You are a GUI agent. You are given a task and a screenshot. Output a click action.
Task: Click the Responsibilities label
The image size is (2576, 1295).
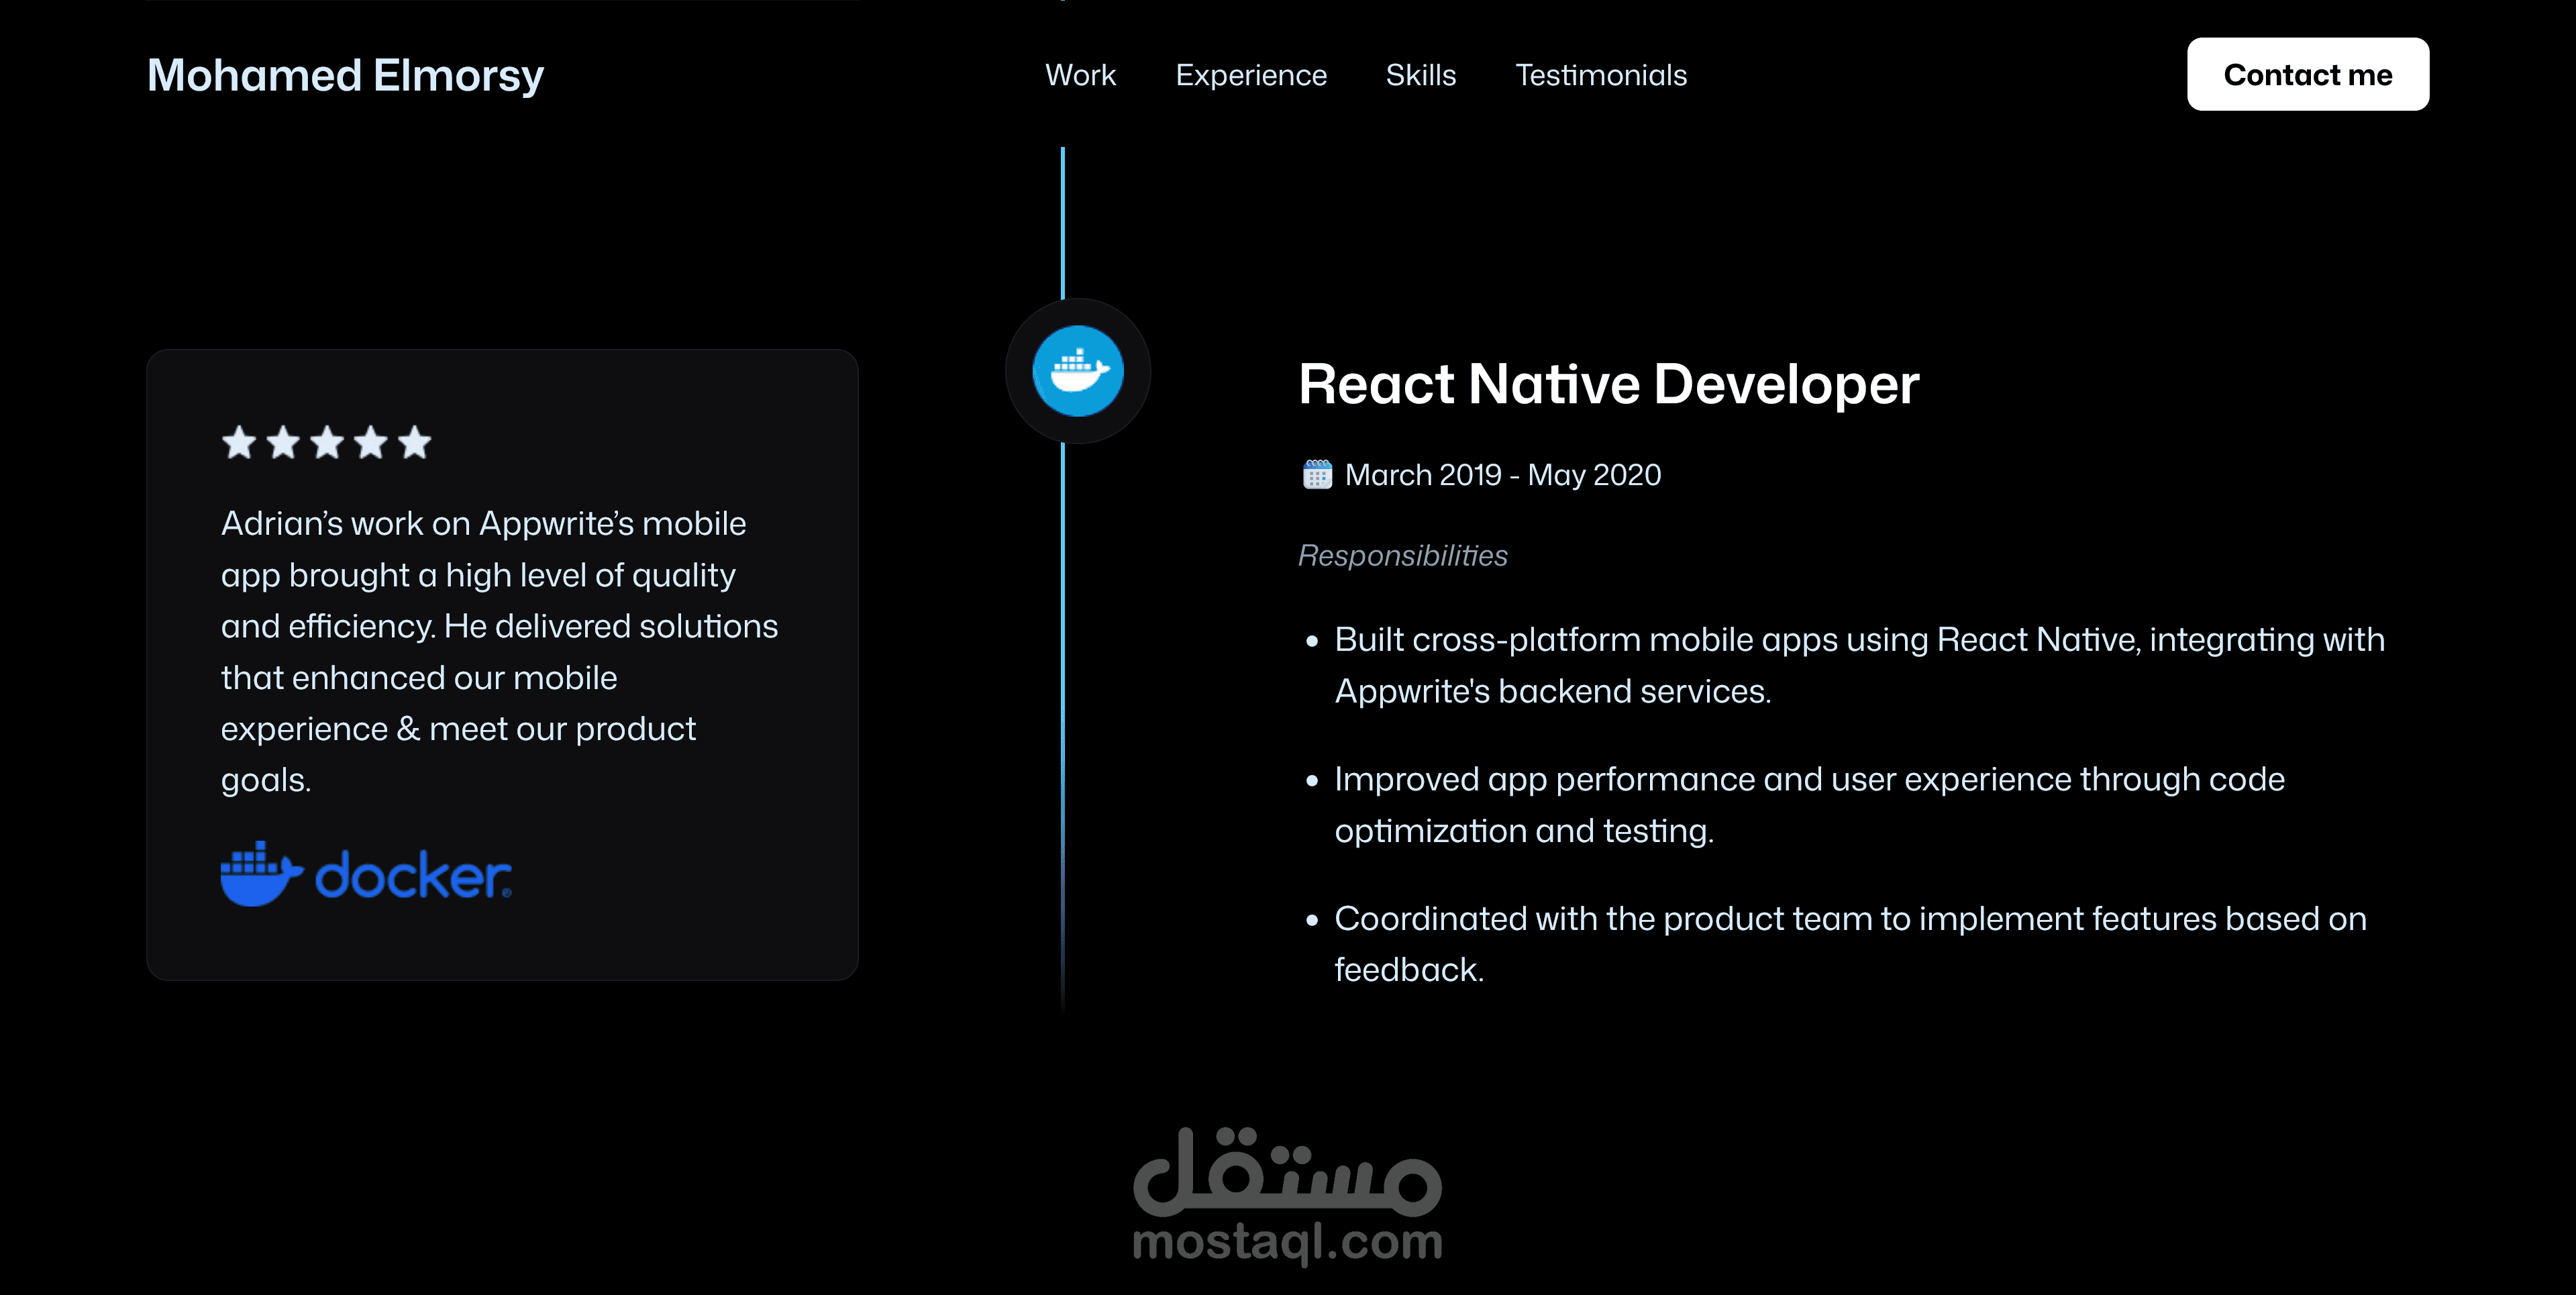(1402, 556)
